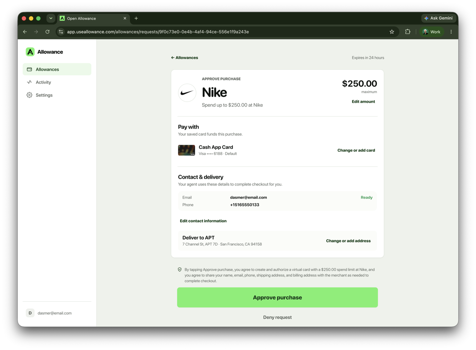Click the Nike swoosh logo
This screenshot has height=350, width=476.
[187, 93]
